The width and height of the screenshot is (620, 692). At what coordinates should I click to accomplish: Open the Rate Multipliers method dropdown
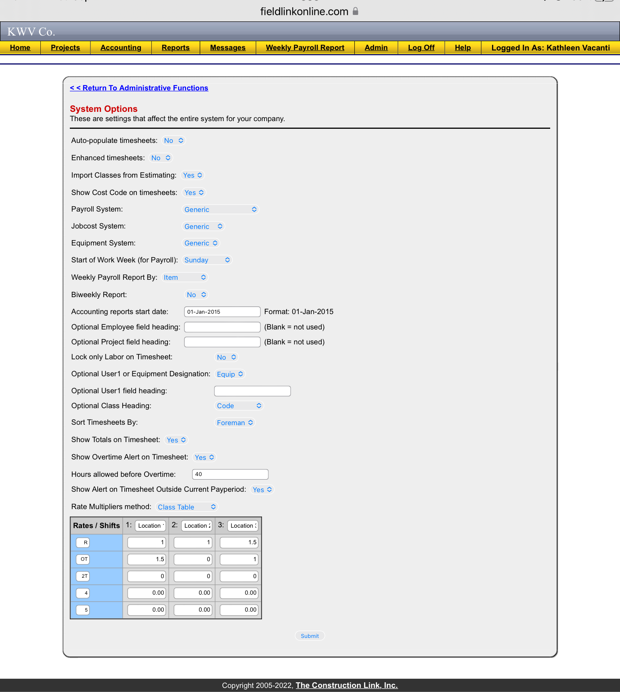[187, 507]
